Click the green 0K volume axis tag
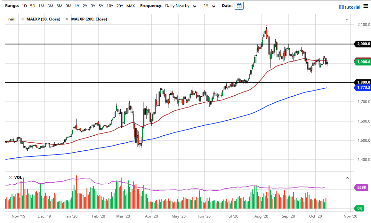This screenshot has height=223, width=371. [359, 208]
